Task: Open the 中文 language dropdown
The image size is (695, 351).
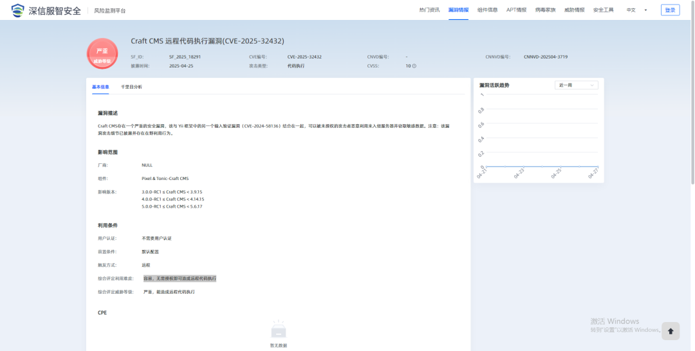Action: coord(636,10)
